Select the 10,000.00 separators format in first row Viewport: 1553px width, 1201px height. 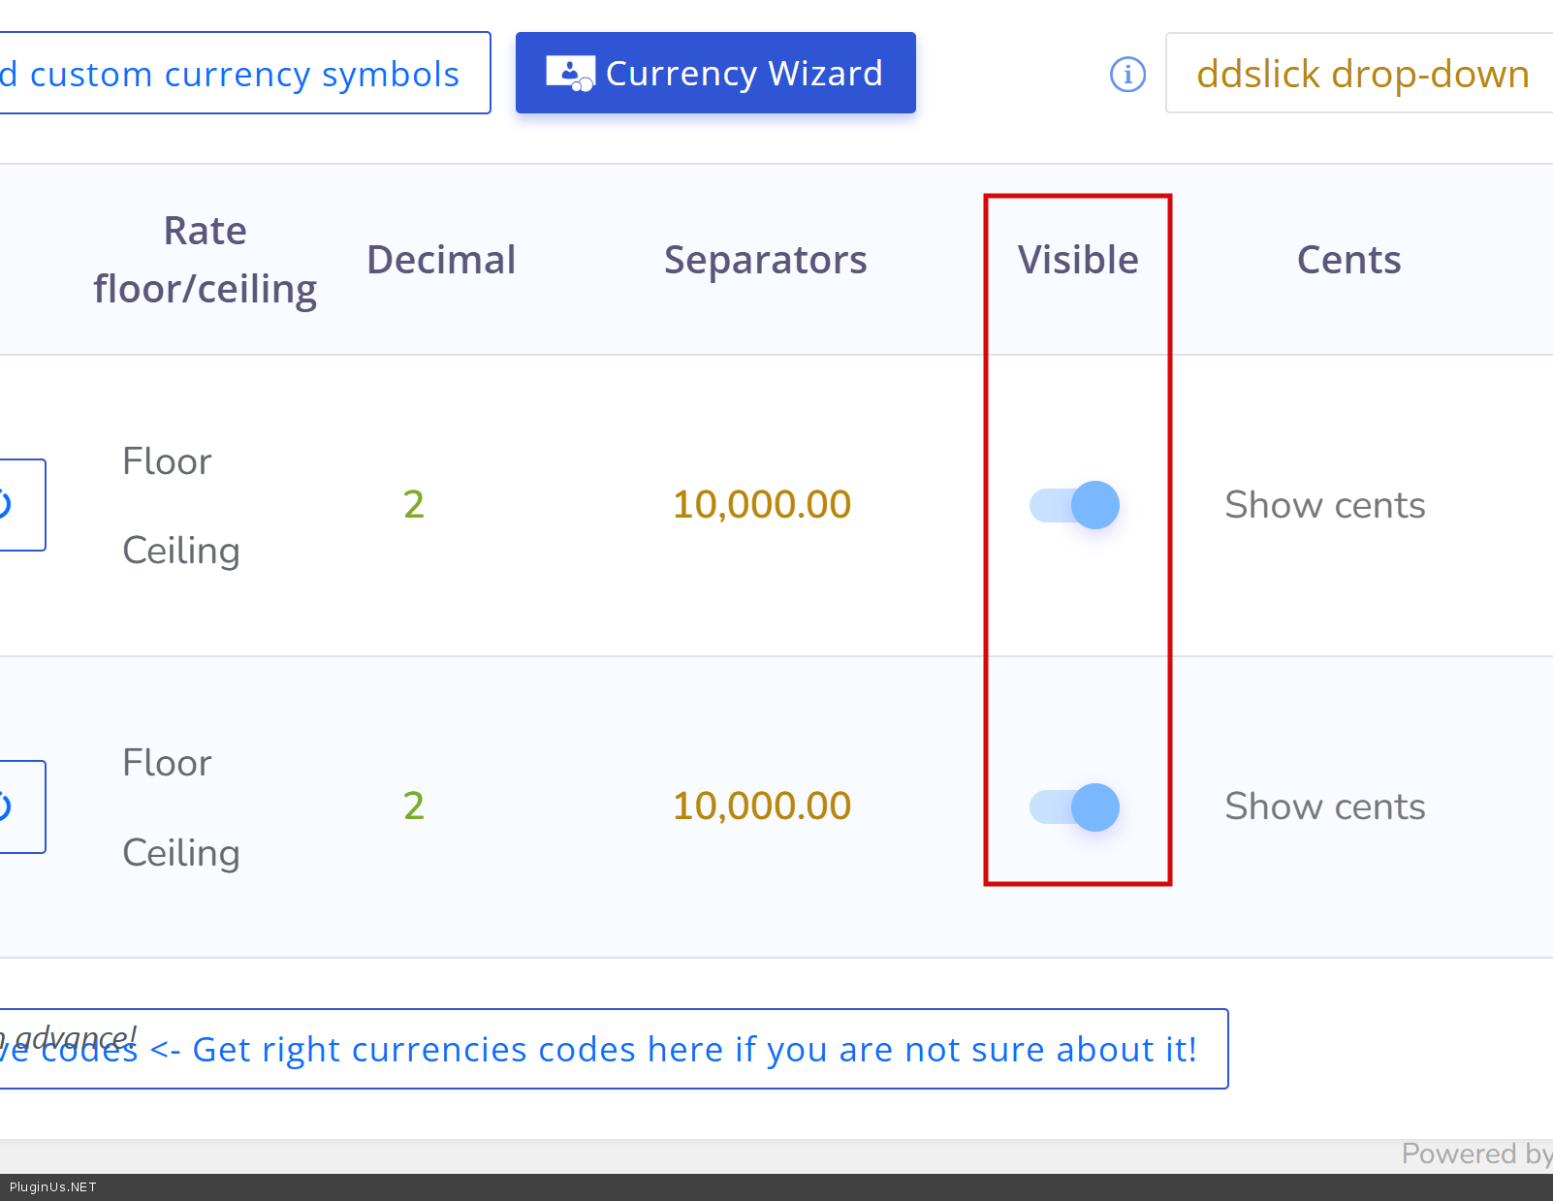coord(762,504)
